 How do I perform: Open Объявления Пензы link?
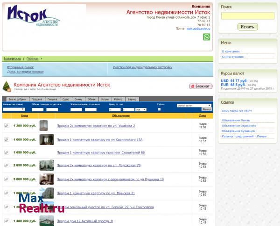tap(236, 120)
